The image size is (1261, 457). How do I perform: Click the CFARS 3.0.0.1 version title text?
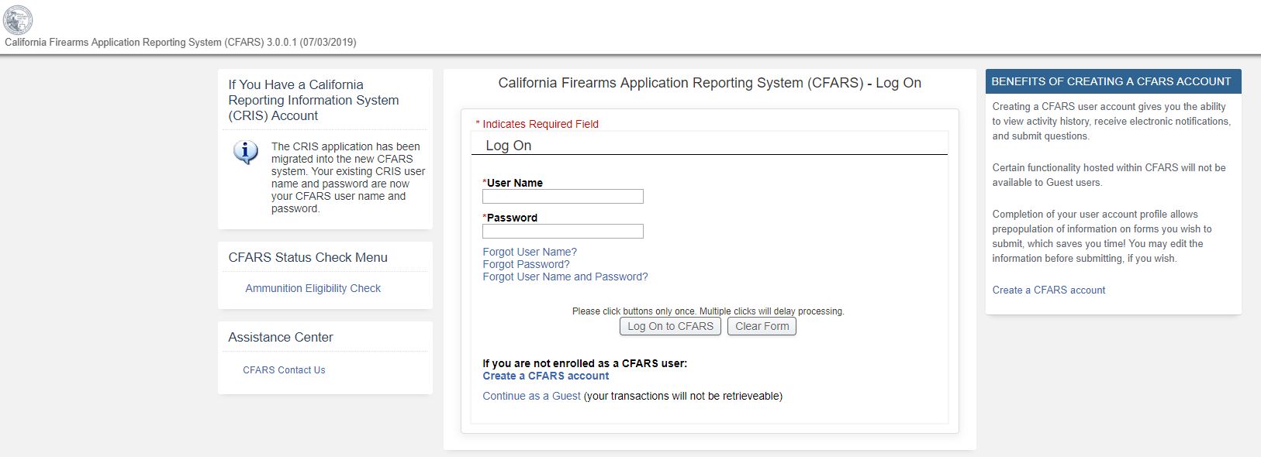[181, 43]
